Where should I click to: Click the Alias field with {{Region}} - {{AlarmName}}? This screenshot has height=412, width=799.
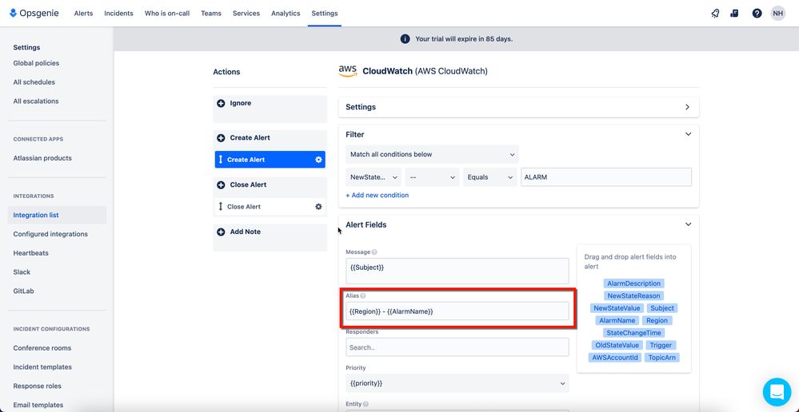[x=457, y=311]
